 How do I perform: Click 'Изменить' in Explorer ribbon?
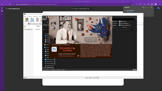[x=115, y=23]
